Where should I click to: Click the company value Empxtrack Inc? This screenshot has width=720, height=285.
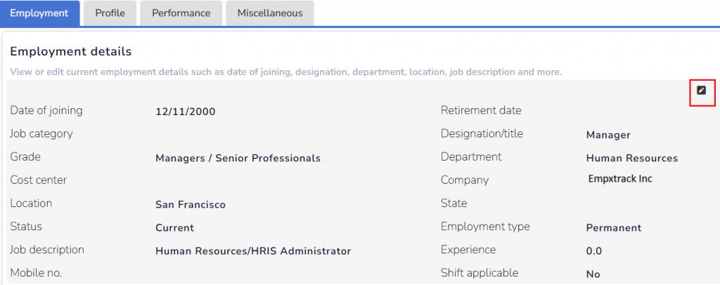[x=620, y=179]
